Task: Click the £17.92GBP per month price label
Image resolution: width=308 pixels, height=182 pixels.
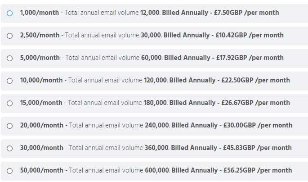Action: [250, 58]
